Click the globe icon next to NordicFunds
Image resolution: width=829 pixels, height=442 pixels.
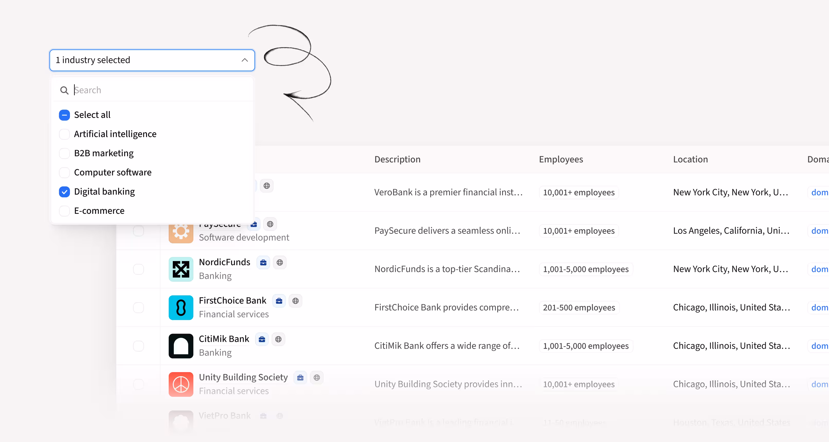pyautogui.click(x=280, y=262)
